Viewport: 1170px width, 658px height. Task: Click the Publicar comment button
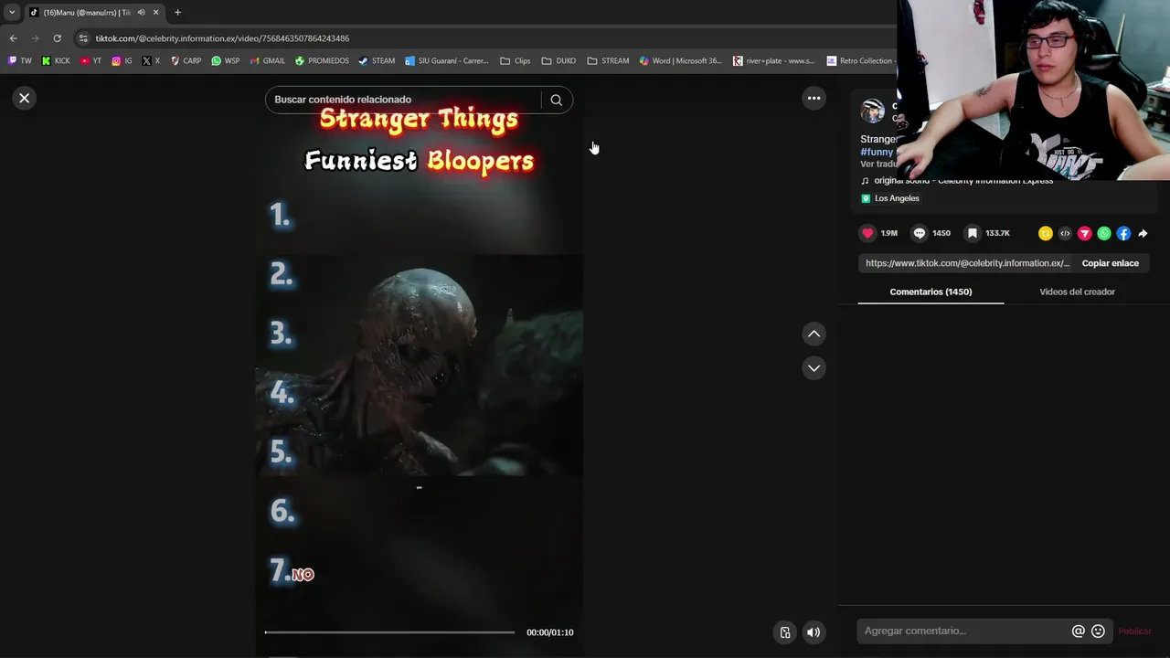(1134, 631)
